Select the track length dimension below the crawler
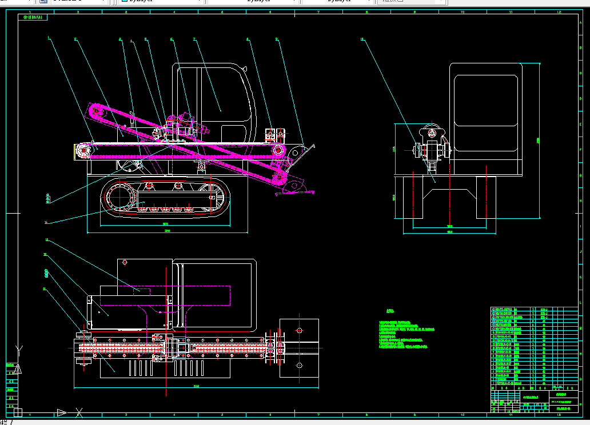This screenshot has width=590, height=425. [x=165, y=224]
